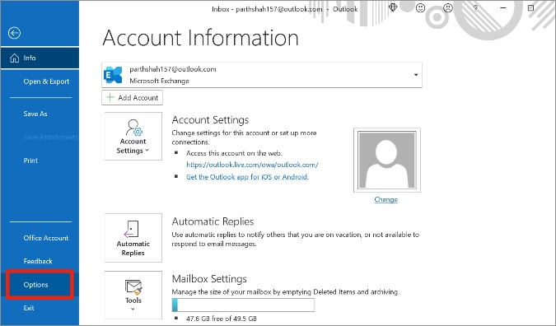Click the Info home icon

15,58
